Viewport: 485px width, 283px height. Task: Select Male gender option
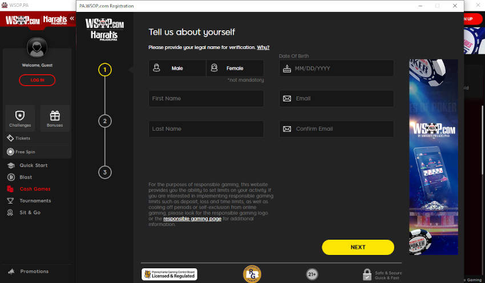tap(177, 68)
